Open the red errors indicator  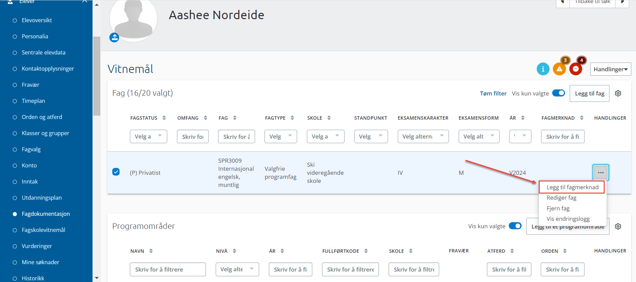pyautogui.click(x=576, y=69)
